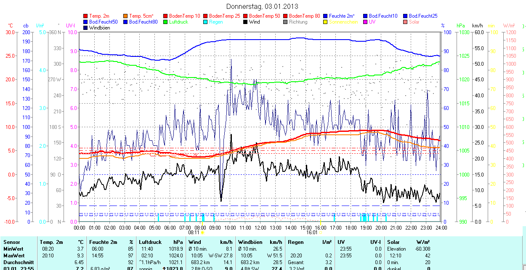
Task: Click the gray Richtung legend square
Action: pos(286,22)
